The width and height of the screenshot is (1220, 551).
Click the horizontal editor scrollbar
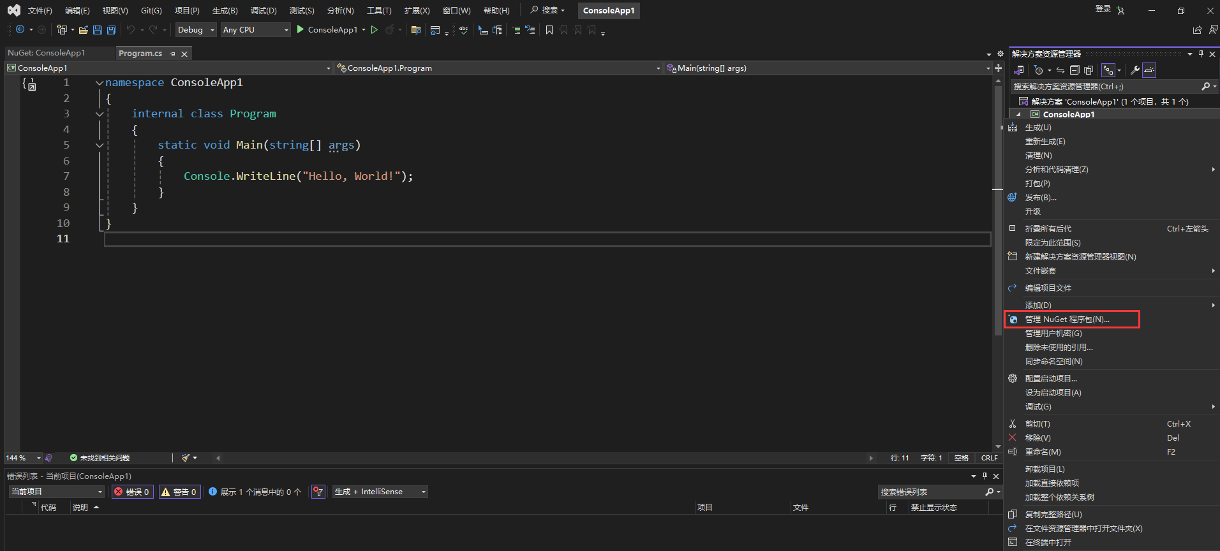(546, 458)
